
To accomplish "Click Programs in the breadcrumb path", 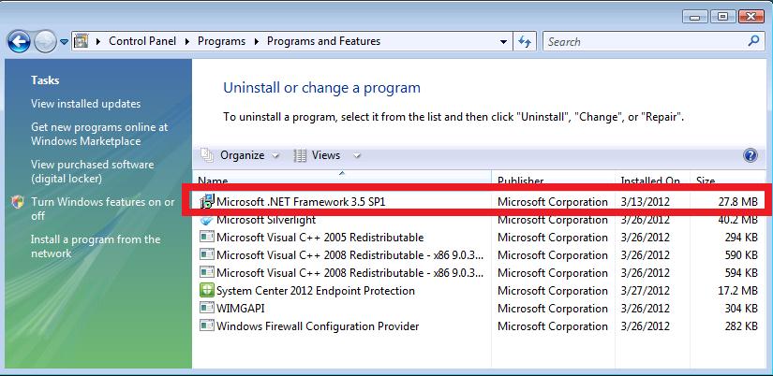I will point(221,41).
